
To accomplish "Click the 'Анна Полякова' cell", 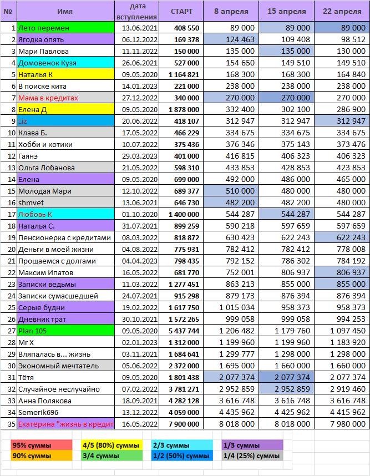I will 65,401.
